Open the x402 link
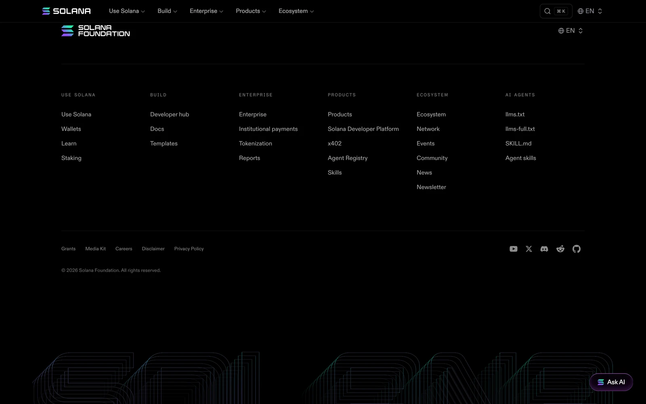Image resolution: width=646 pixels, height=404 pixels. [335, 143]
